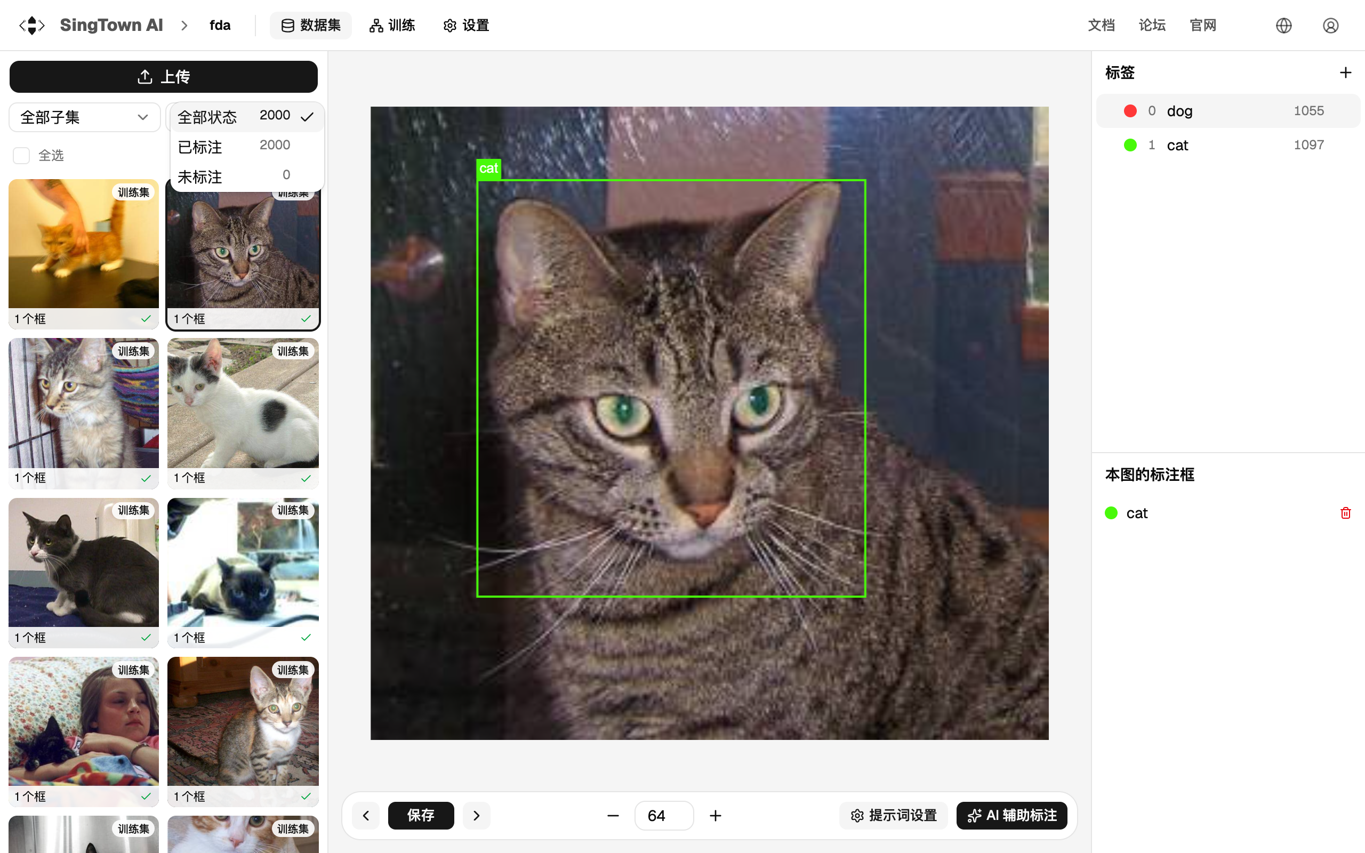Viewport: 1365px width, 853px height.
Task: Click the breadcrumb chevron after SingTown AI
Action: (x=184, y=26)
